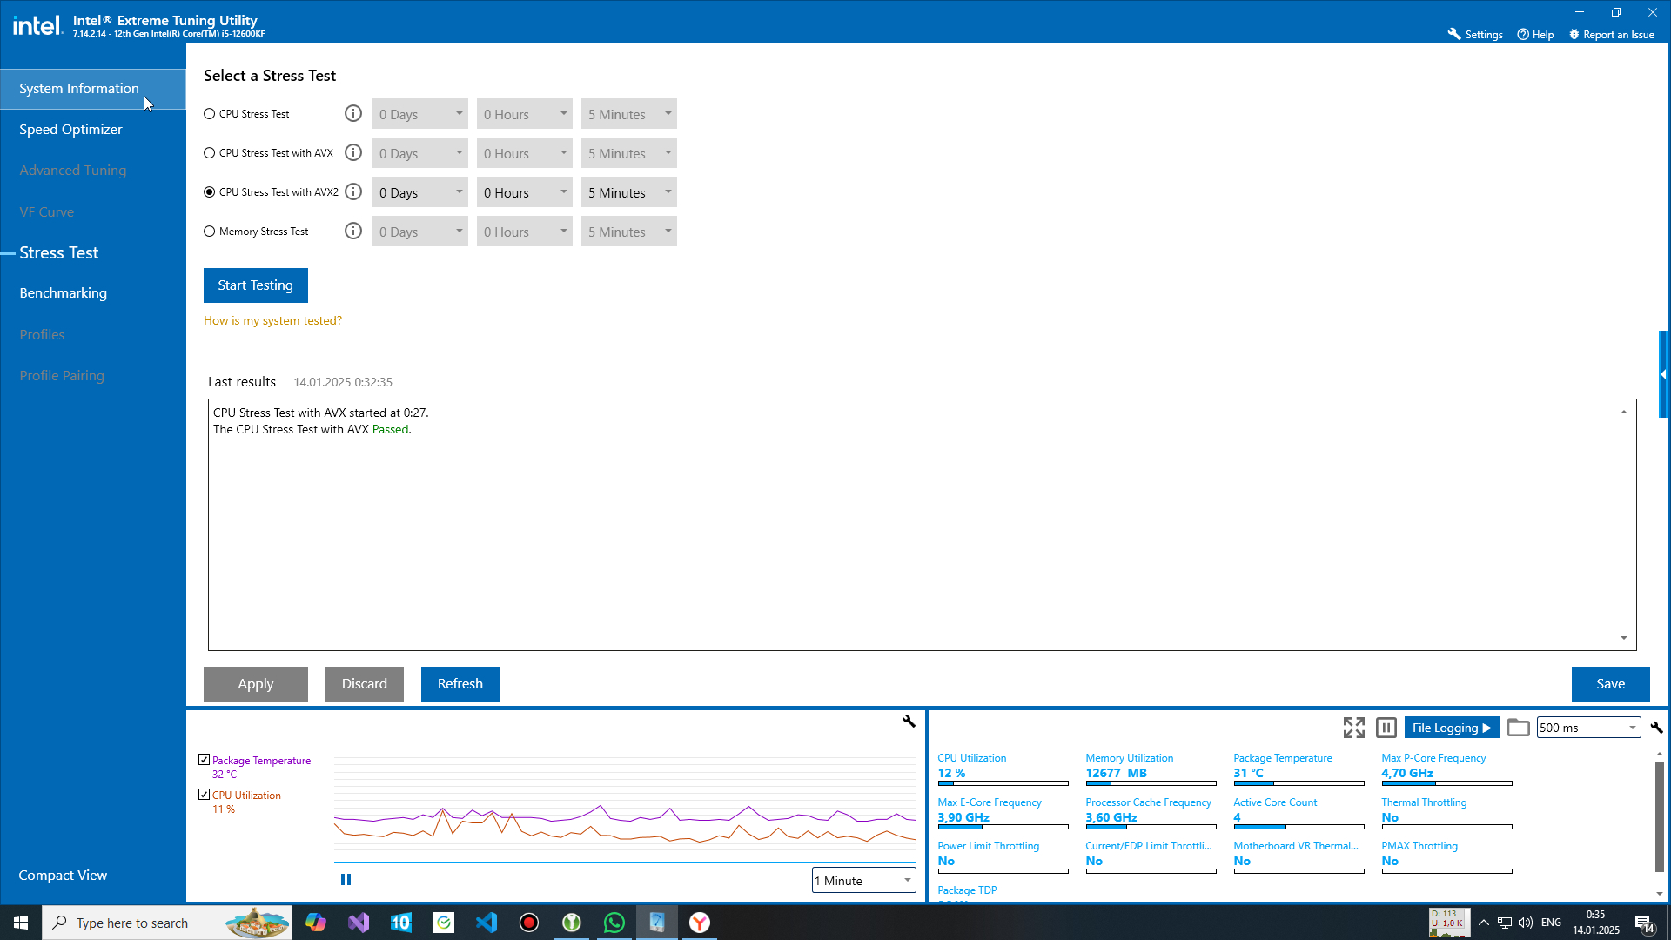The height and width of the screenshot is (940, 1671).
Task: Click info icon beside Memory Stress Test
Action: (x=352, y=232)
